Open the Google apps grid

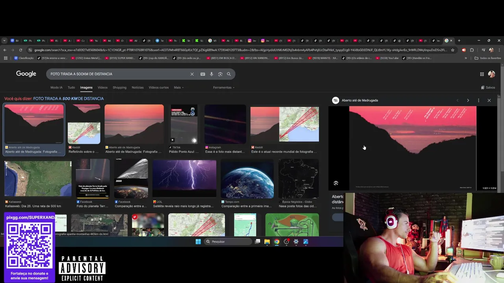[482, 74]
